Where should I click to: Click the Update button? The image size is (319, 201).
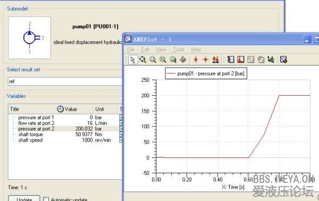[x=24, y=198]
